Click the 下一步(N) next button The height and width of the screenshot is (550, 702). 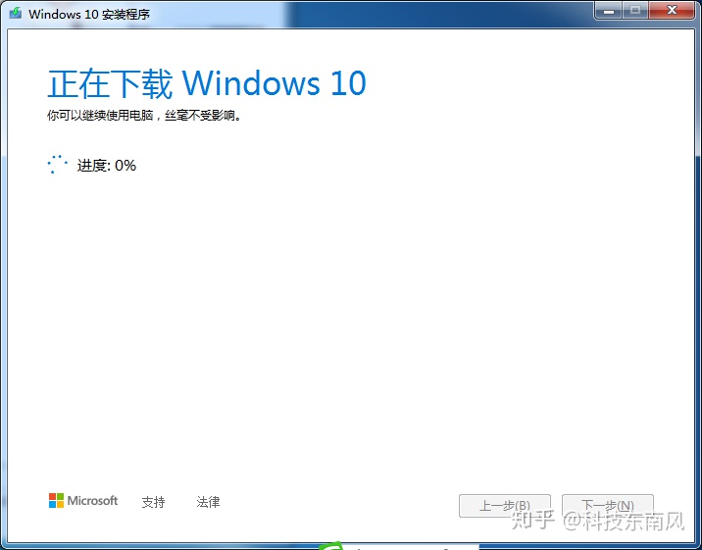tap(608, 506)
